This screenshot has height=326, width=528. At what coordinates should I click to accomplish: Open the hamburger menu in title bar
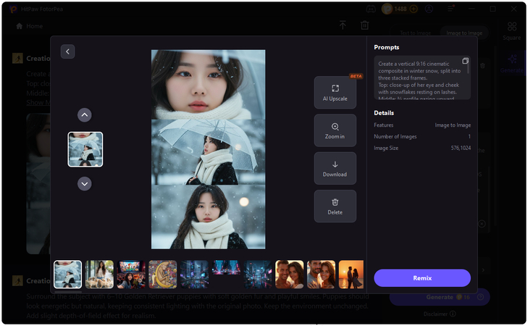point(451,9)
